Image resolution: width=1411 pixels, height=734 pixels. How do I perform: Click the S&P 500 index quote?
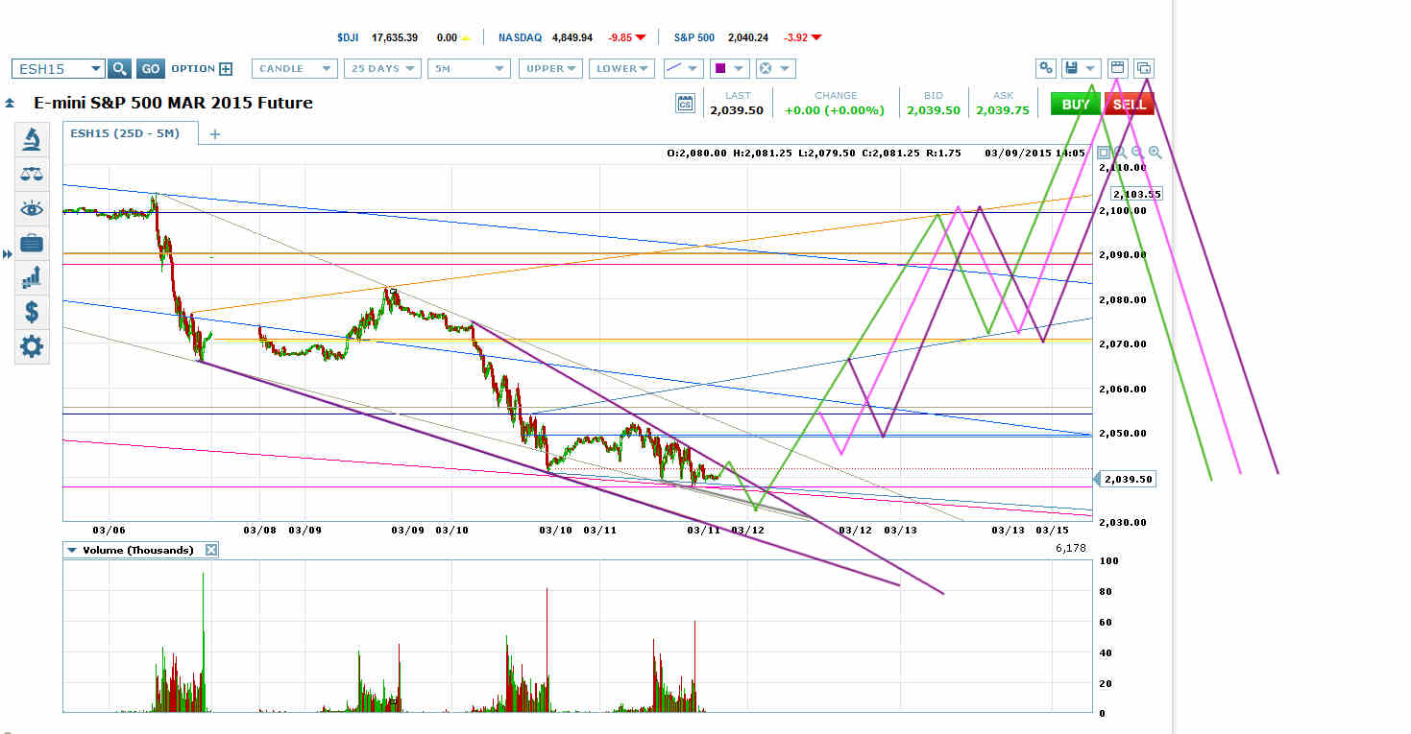coord(747,37)
